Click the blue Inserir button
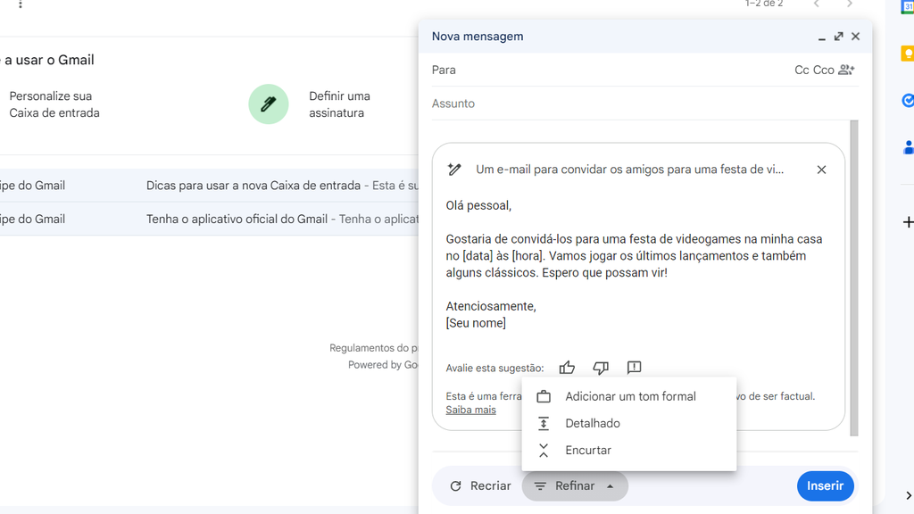Screen dimensions: 914x514 coord(825,486)
